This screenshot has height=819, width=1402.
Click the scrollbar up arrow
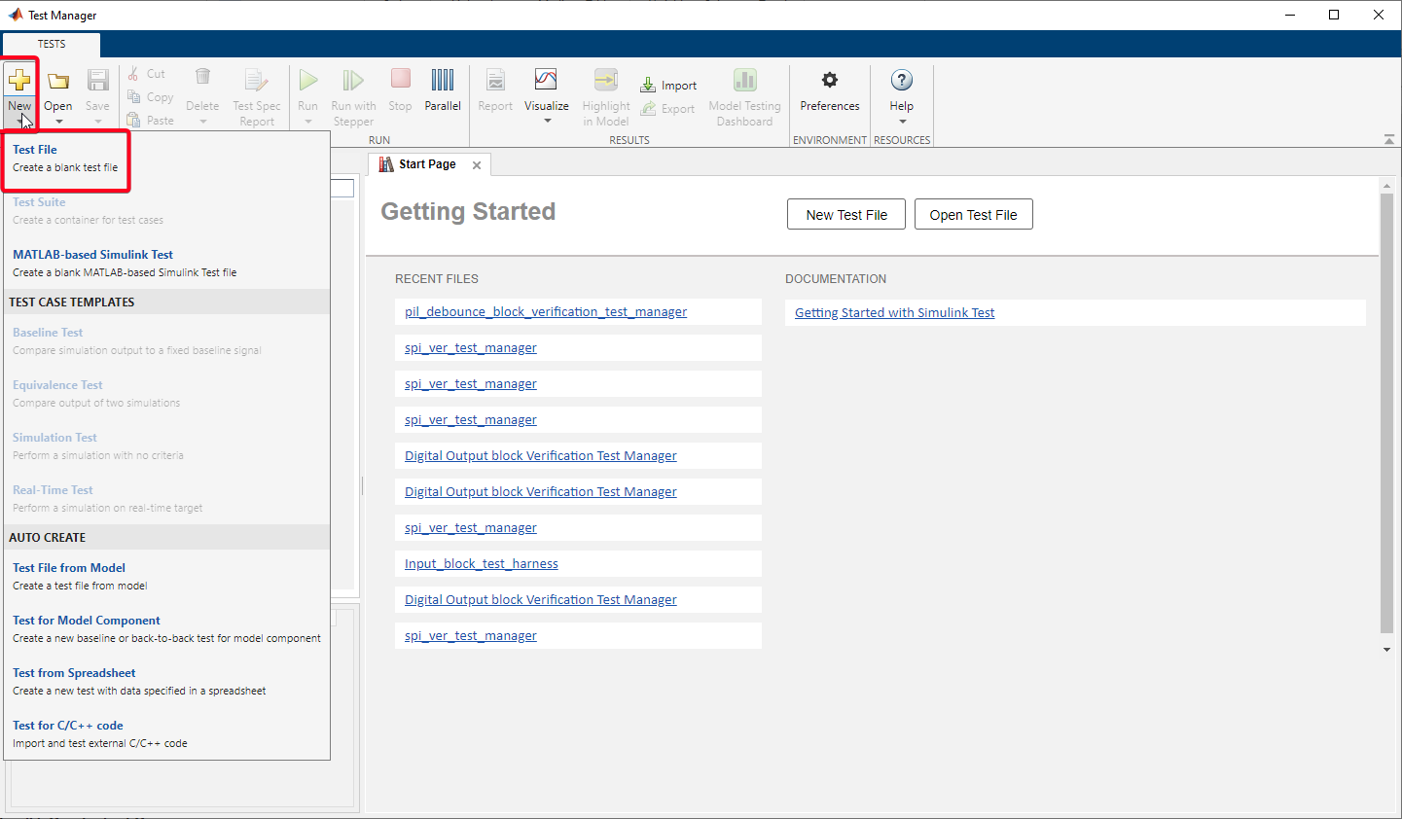(1386, 185)
